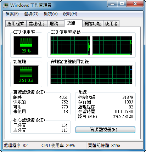
Task: Open the 檢視(V) menu
Action: pyautogui.click(x=51, y=14)
